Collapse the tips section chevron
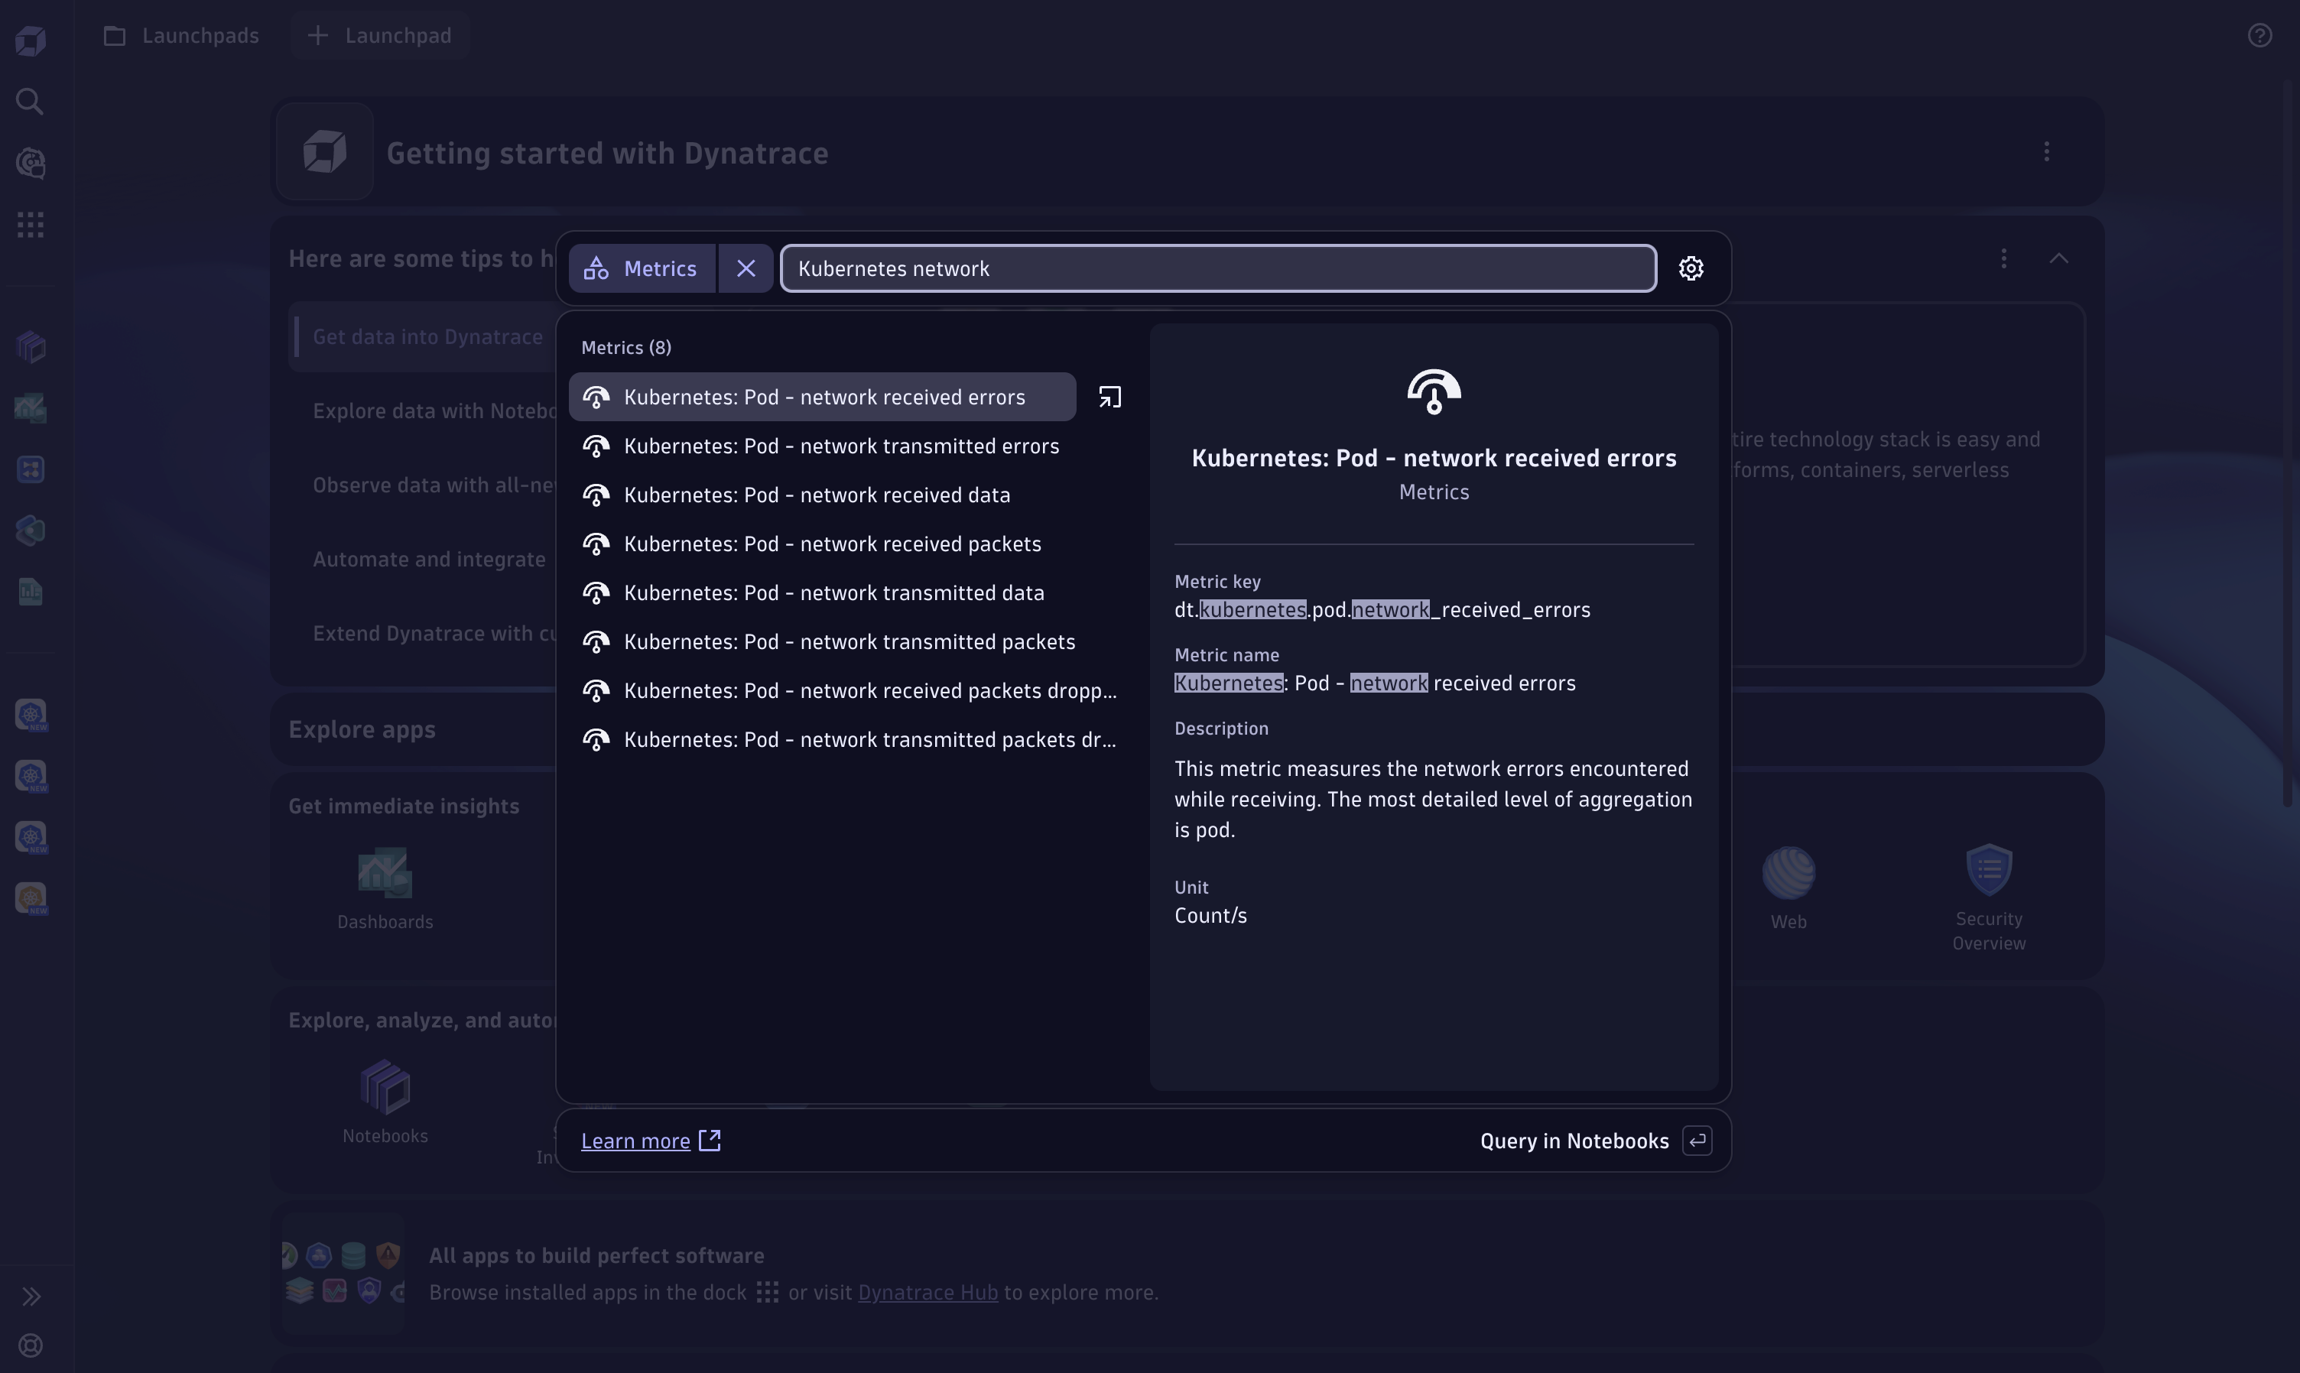Viewport: 2300px width, 1373px height. click(2058, 258)
